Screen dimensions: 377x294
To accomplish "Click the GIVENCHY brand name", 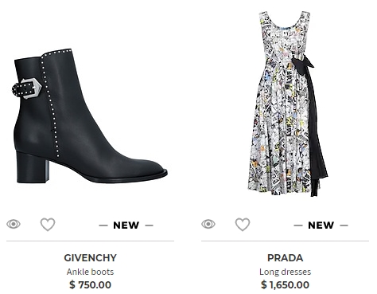I will tap(90, 257).
